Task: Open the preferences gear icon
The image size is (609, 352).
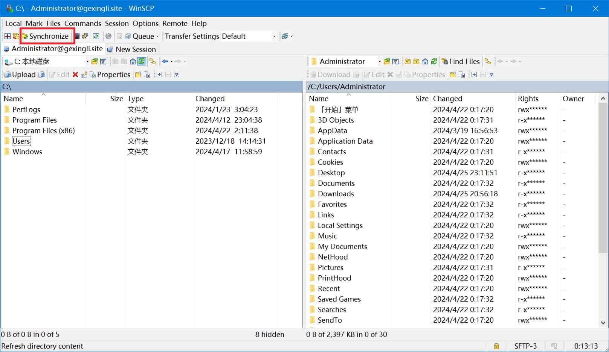Action: (108, 36)
